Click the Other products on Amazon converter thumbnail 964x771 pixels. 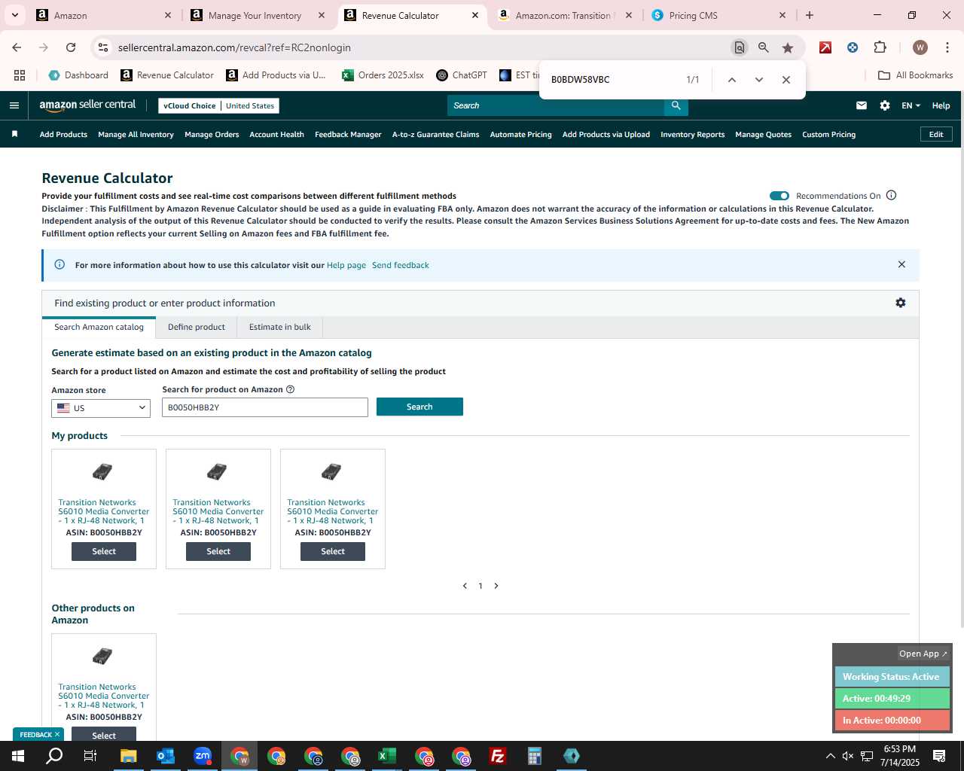pos(102,657)
